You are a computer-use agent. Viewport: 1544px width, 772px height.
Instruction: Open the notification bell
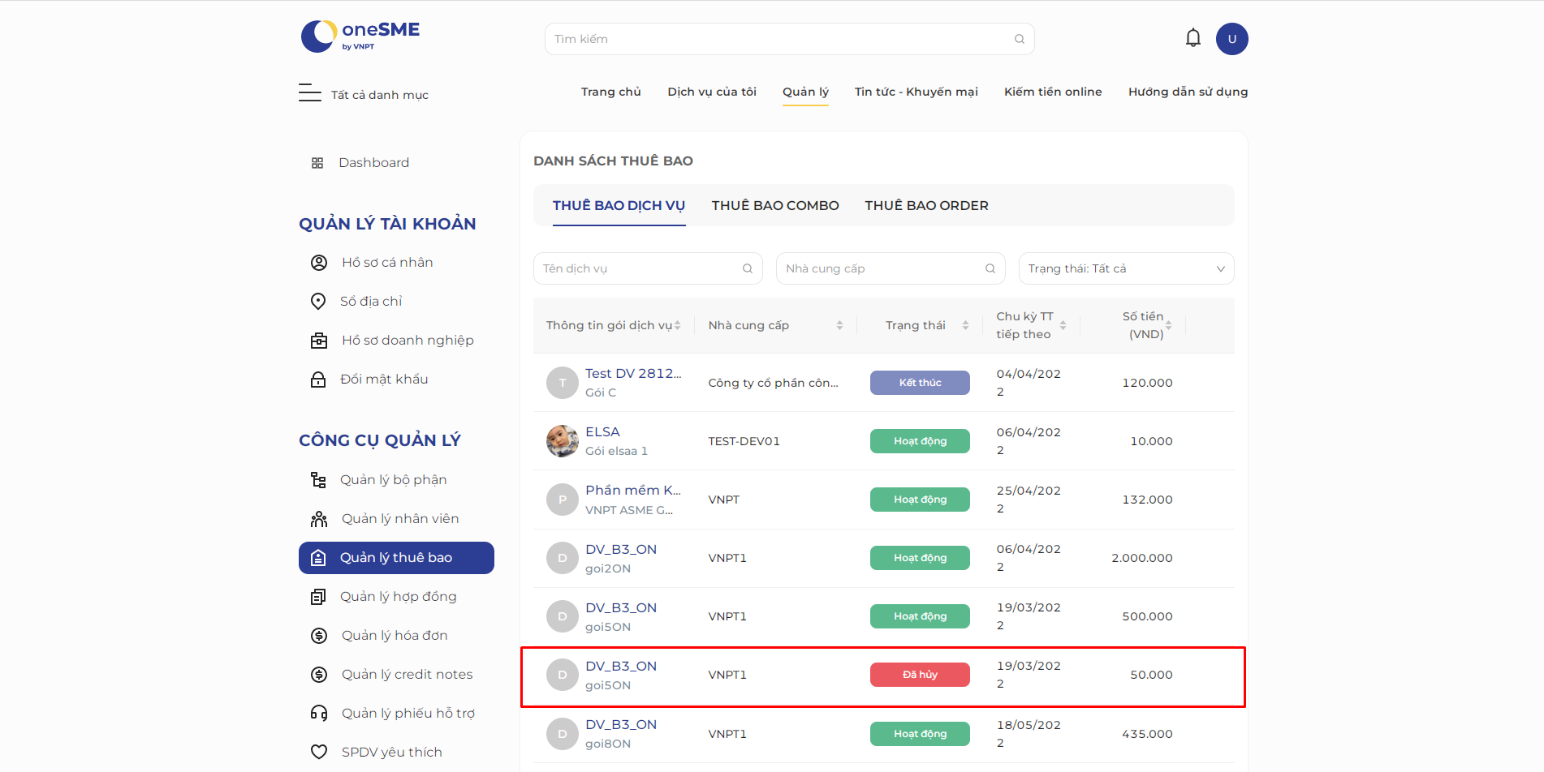pyautogui.click(x=1193, y=38)
